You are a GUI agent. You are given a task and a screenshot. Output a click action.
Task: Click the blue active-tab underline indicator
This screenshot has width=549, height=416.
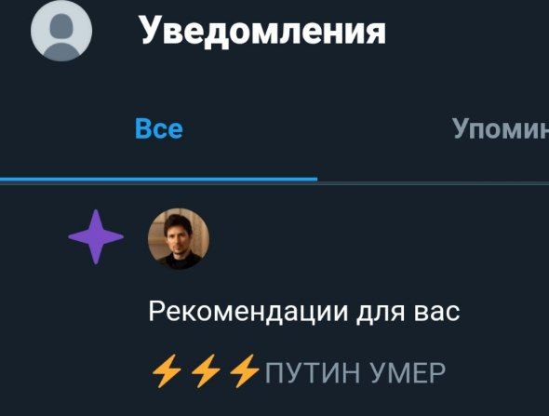(158, 180)
